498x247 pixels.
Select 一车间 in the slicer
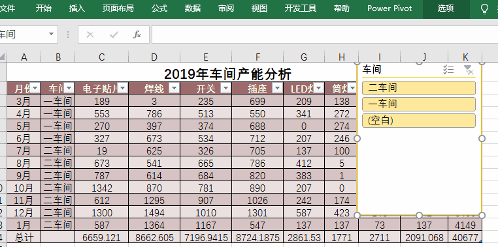[419, 104]
